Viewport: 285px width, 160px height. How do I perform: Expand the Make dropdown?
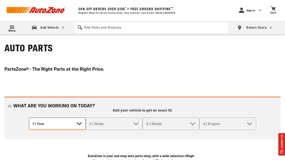coord(114,124)
